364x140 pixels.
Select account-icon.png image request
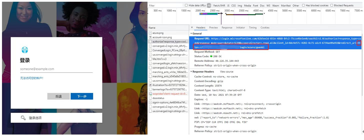[x=162, y=37]
